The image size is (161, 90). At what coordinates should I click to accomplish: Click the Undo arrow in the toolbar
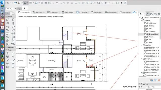point(8,3)
